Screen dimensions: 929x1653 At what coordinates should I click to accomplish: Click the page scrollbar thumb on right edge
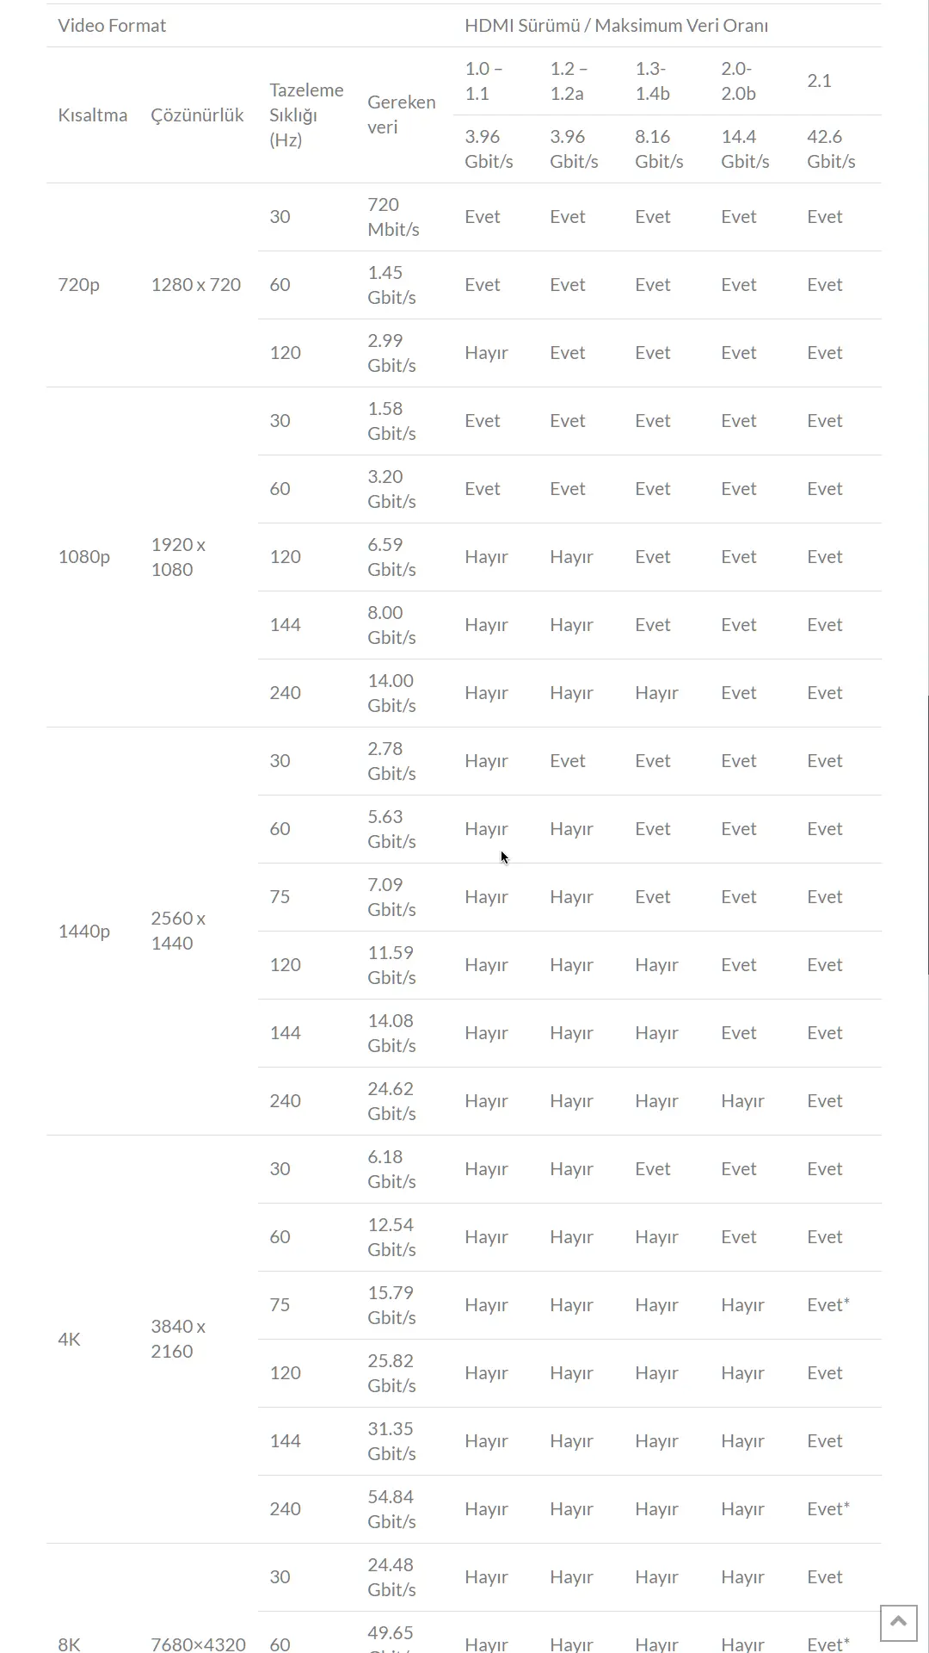tap(927, 835)
